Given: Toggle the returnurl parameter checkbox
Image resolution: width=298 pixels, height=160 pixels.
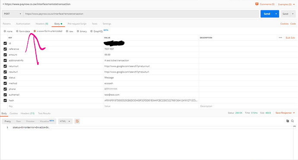Looking at the screenshot, I should click(x=5, y=66).
